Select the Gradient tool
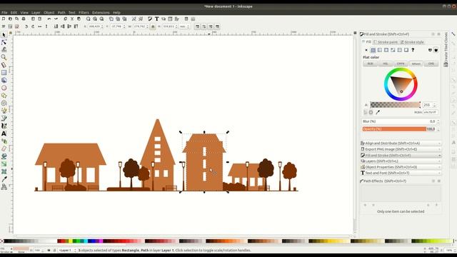The width and height of the screenshot is (457, 257). click(4, 163)
